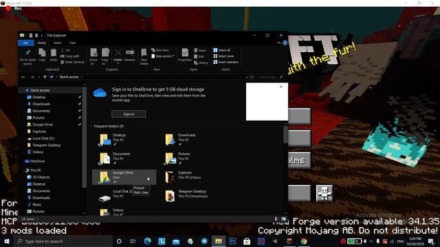Click Copy path in ribbon
440x247 pixels.
click(70, 56)
